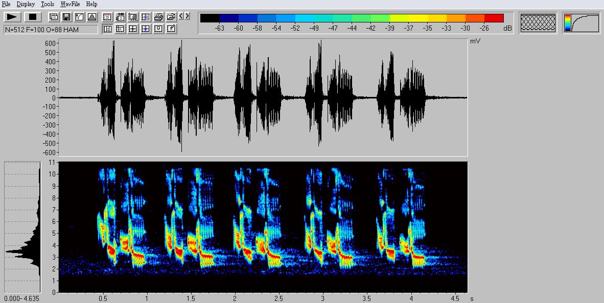Click the bell-curve window function icon
This screenshot has height=303, width=604.
92,17
